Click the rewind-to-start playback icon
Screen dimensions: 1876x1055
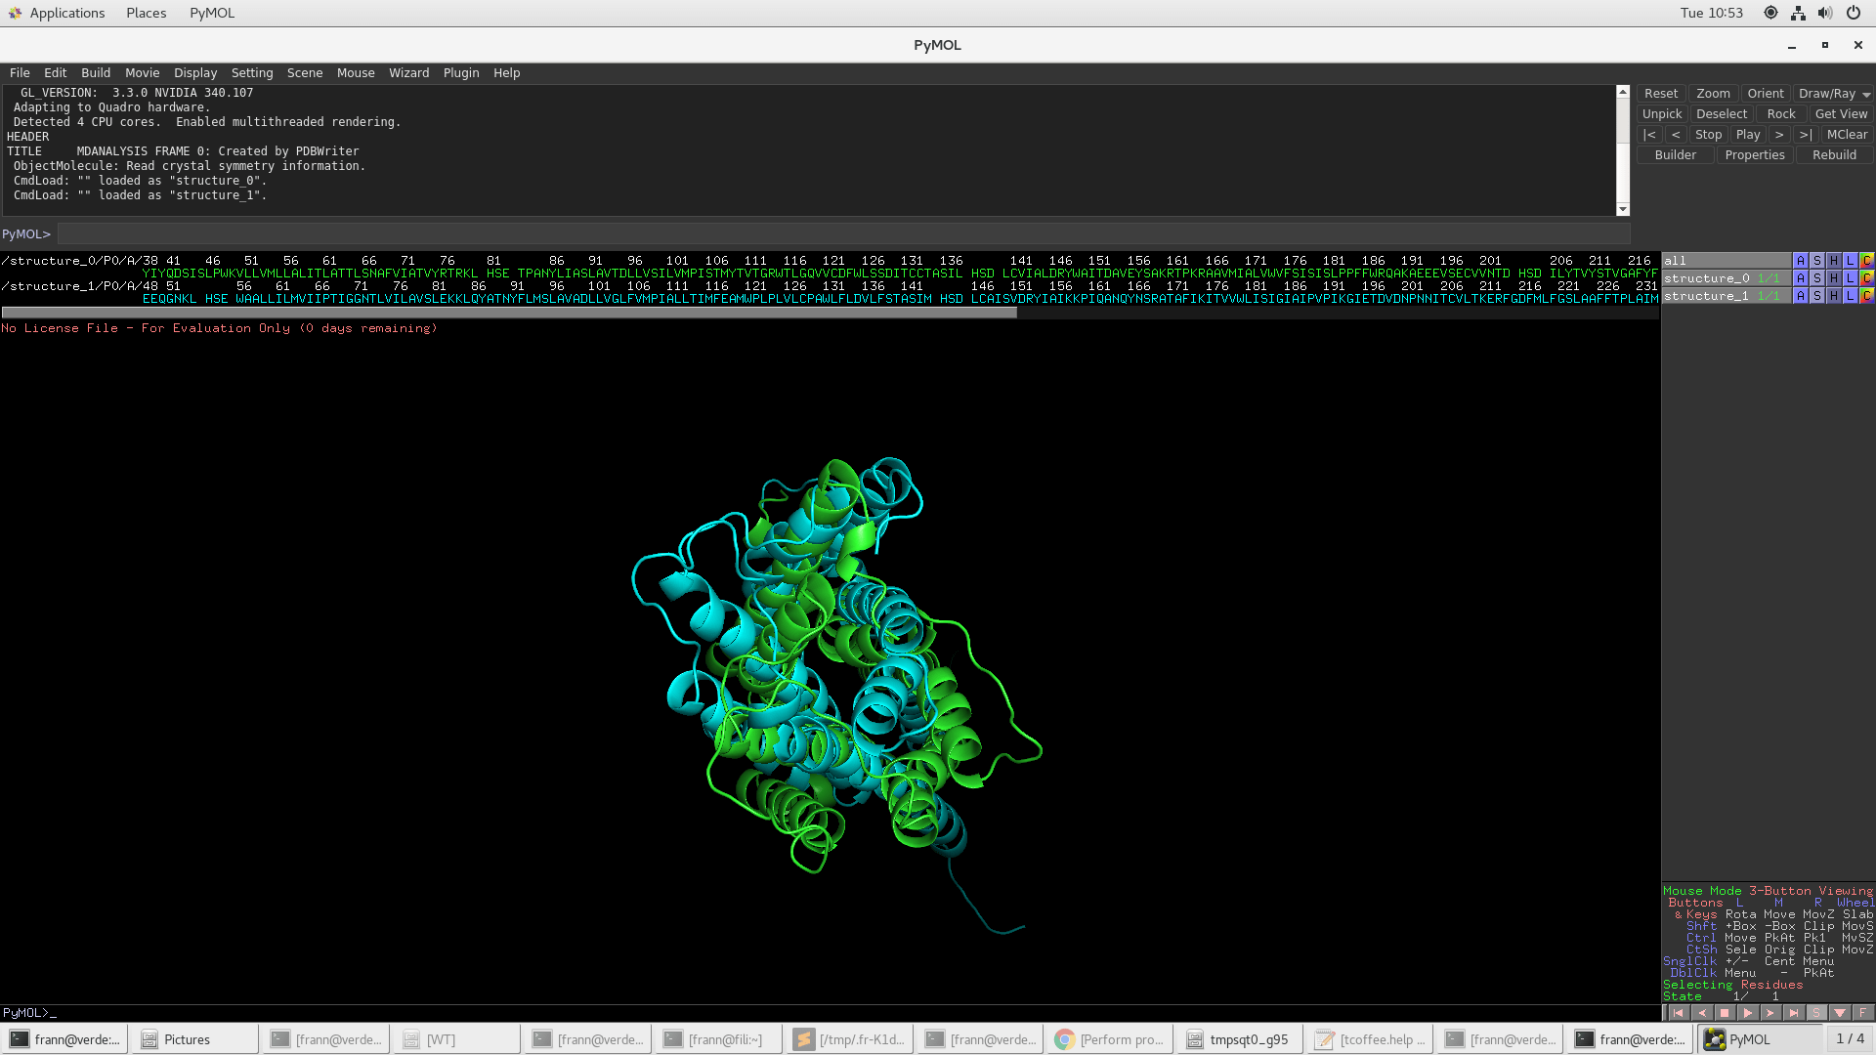click(1679, 1014)
